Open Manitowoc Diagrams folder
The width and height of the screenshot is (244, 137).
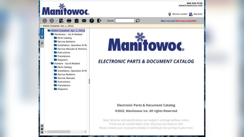pyautogui.click(x=63, y=60)
